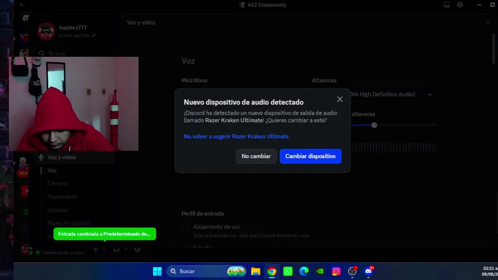Click the basterz777 profile avatar

[x=46, y=31]
